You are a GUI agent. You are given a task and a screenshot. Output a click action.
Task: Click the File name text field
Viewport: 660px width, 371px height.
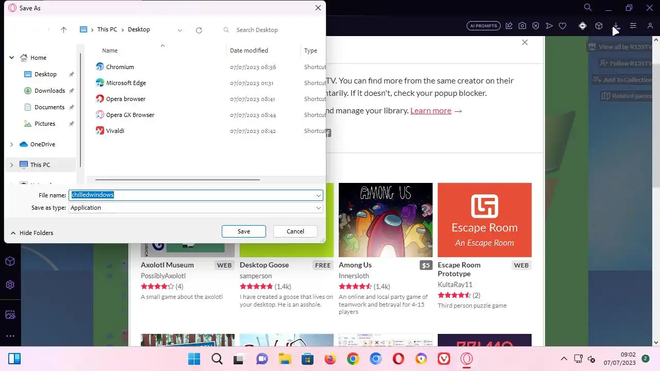click(x=192, y=195)
